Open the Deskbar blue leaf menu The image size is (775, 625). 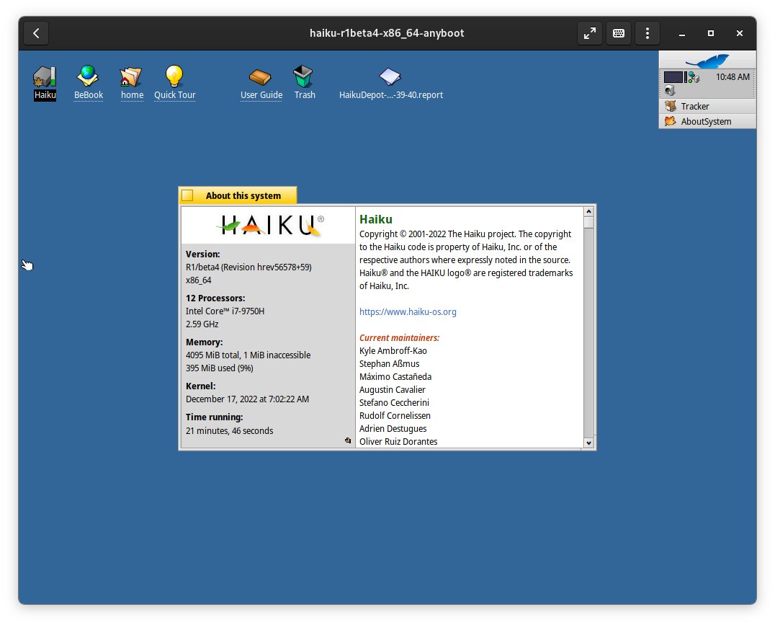(x=707, y=61)
